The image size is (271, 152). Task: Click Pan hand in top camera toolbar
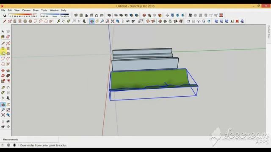[x=97, y=21]
